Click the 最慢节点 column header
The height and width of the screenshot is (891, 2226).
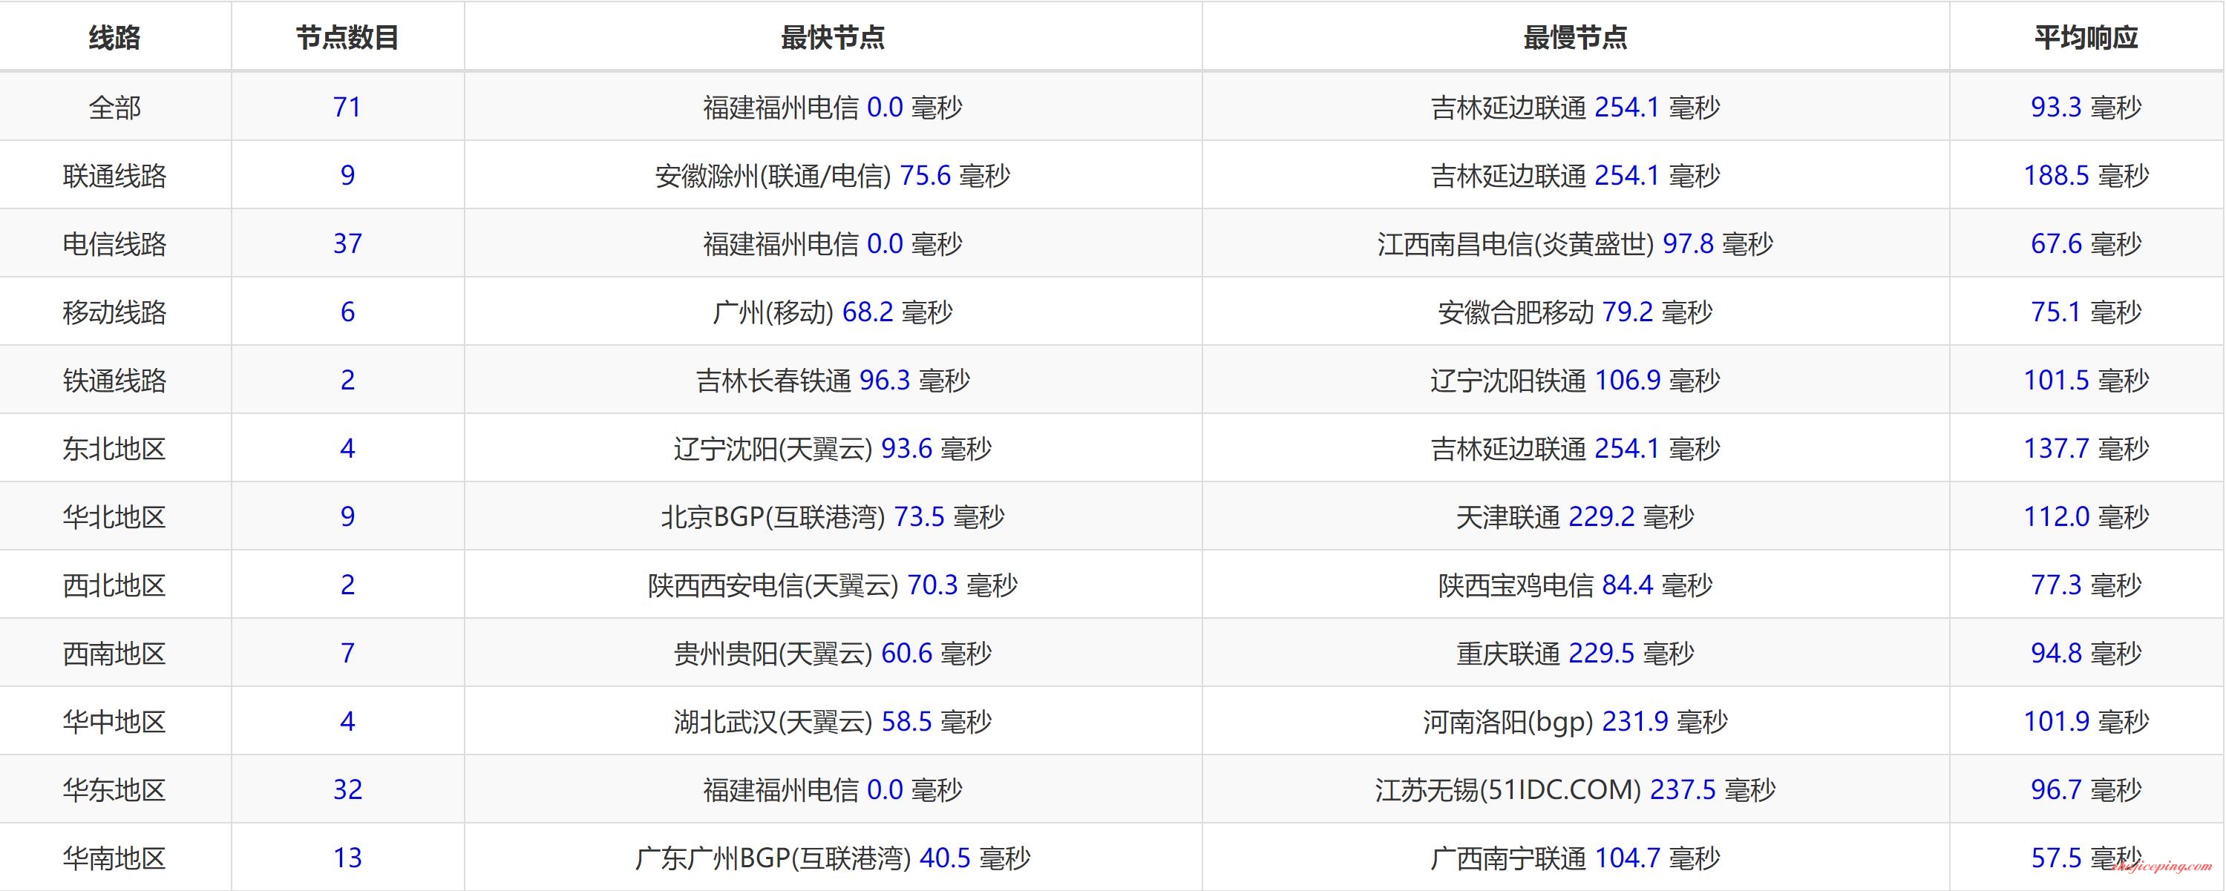point(1574,37)
